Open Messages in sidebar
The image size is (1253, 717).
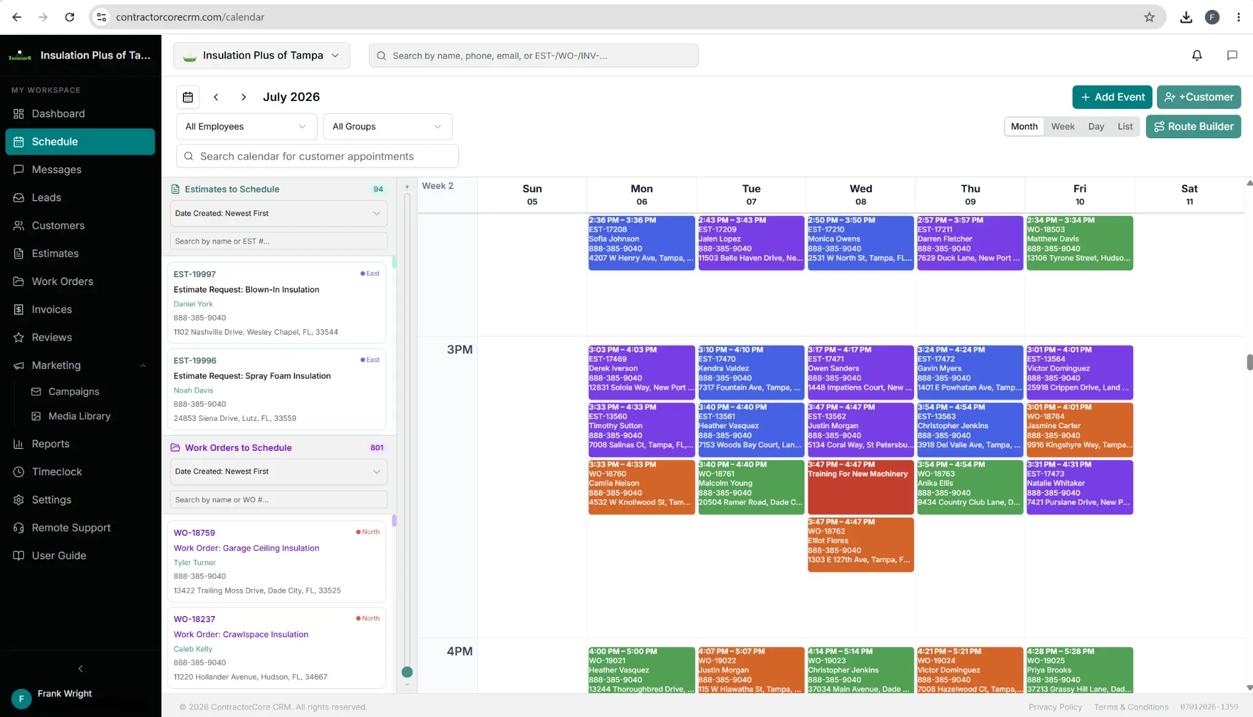point(80,169)
